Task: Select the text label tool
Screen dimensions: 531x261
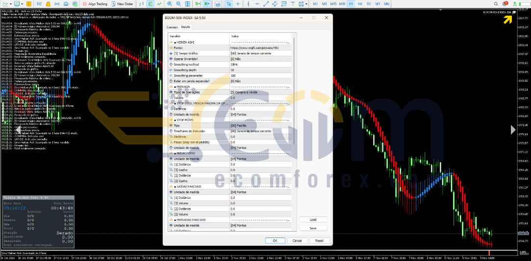Action: tap(293, 4)
